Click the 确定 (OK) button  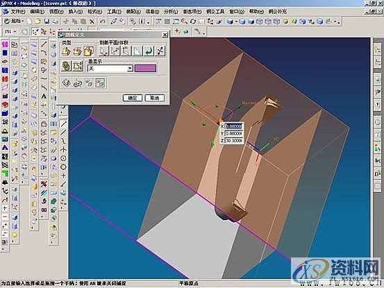pyautogui.click(x=132, y=98)
